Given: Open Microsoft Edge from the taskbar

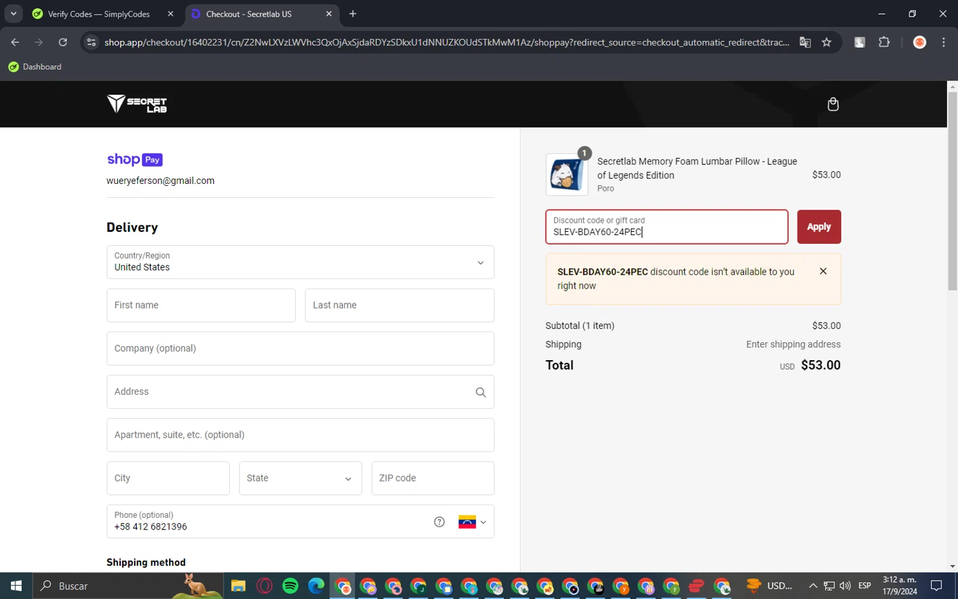Looking at the screenshot, I should pyautogui.click(x=316, y=586).
